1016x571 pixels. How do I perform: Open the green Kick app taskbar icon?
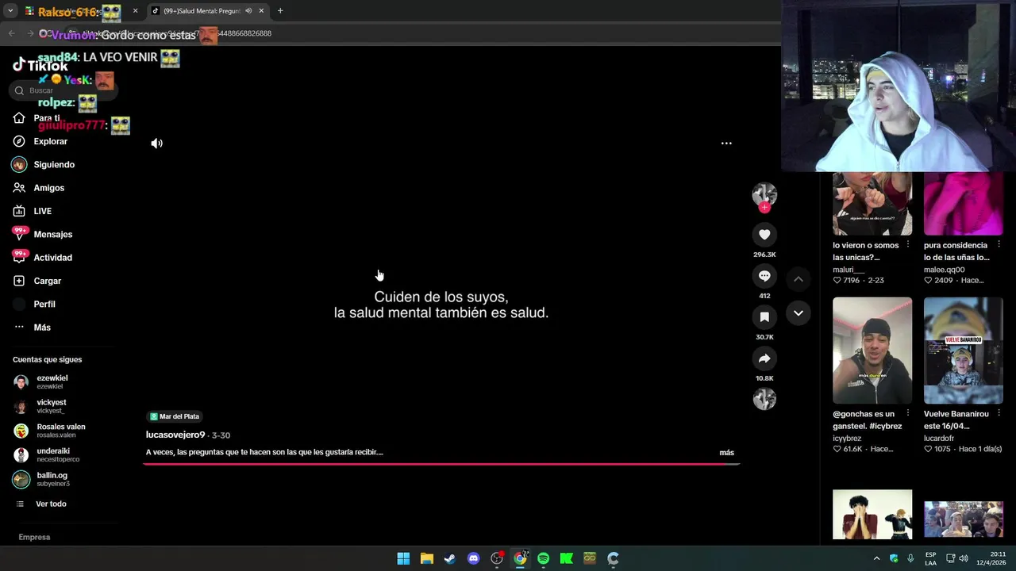(x=566, y=558)
